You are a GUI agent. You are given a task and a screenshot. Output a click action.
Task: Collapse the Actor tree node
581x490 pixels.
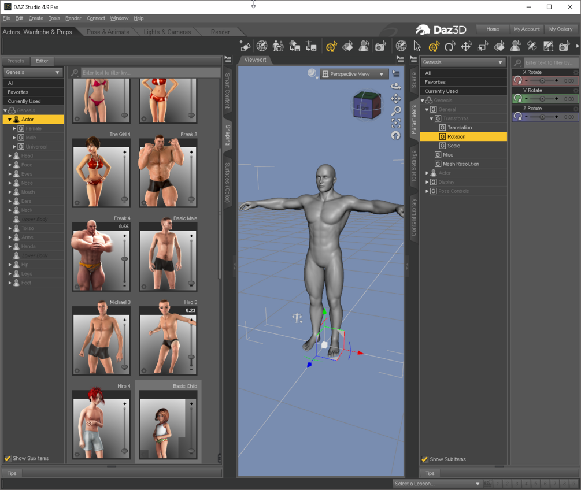tap(10, 120)
